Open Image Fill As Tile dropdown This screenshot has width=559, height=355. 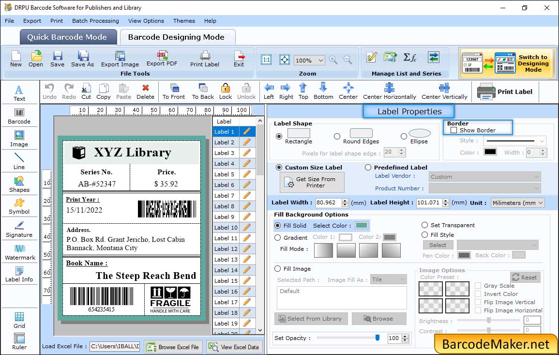[389, 279]
